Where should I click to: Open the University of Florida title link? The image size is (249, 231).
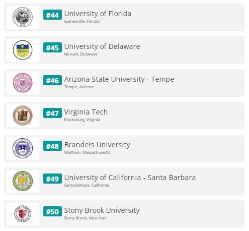[x=98, y=14]
